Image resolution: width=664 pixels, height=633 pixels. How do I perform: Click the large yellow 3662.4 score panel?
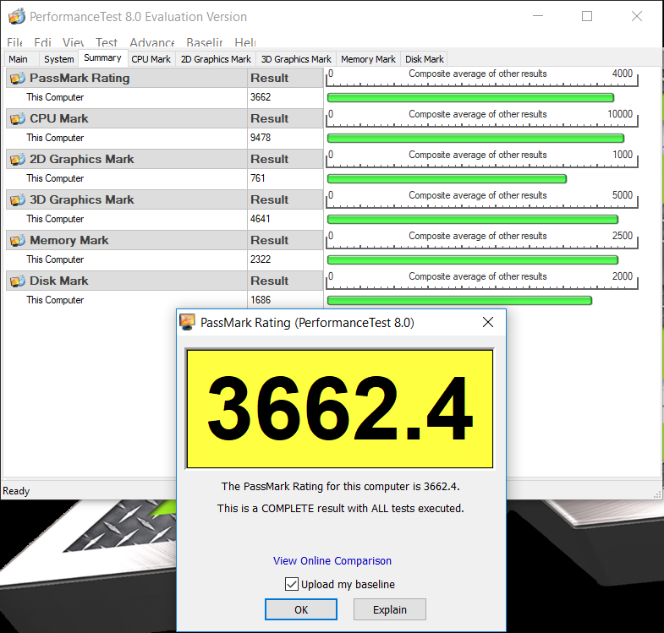pyautogui.click(x=340, y=409)
